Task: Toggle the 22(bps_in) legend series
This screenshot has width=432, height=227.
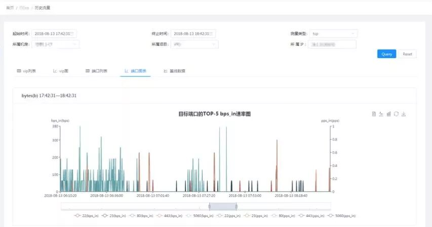Action: (x=86, y=216)
